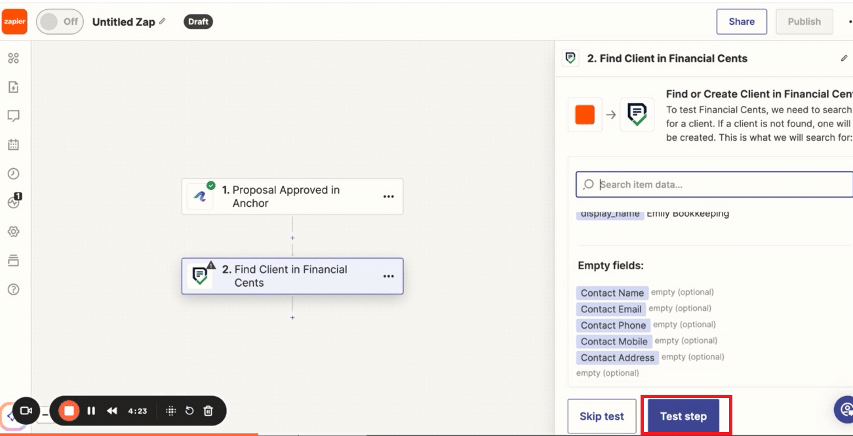This screenshot has height=436, width=853.
Task: Stop the screen recording
Action: tap(69, 410)
